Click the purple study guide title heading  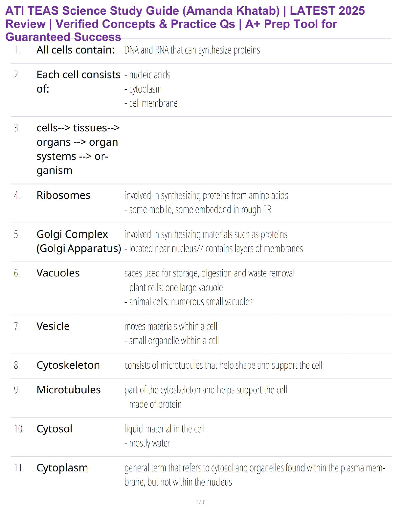[185, 24]
